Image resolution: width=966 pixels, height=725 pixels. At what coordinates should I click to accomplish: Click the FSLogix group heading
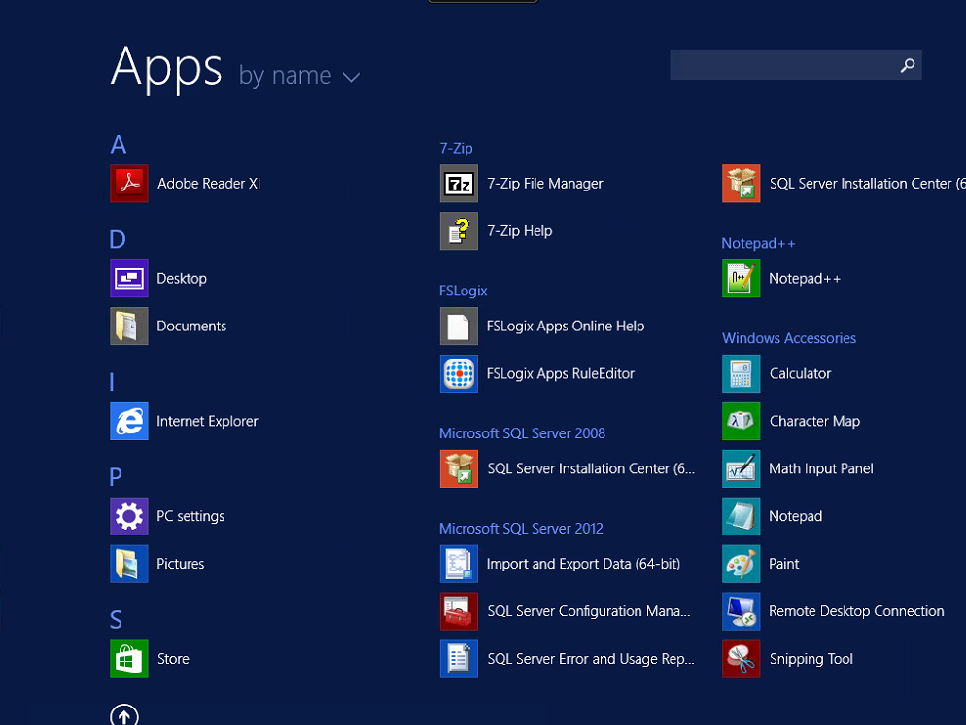point(464,291)
